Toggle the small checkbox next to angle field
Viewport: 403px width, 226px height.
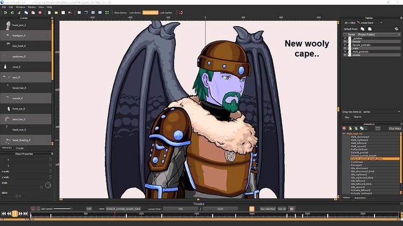click(41, 187)
